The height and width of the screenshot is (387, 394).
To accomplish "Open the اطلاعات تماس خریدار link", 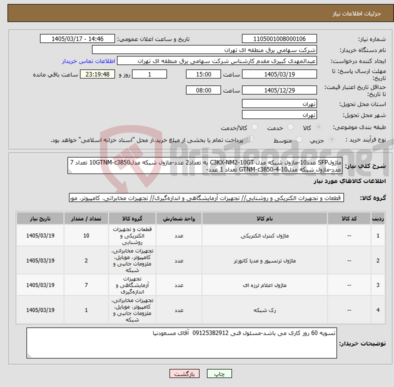I will click(x=88, y=61).
